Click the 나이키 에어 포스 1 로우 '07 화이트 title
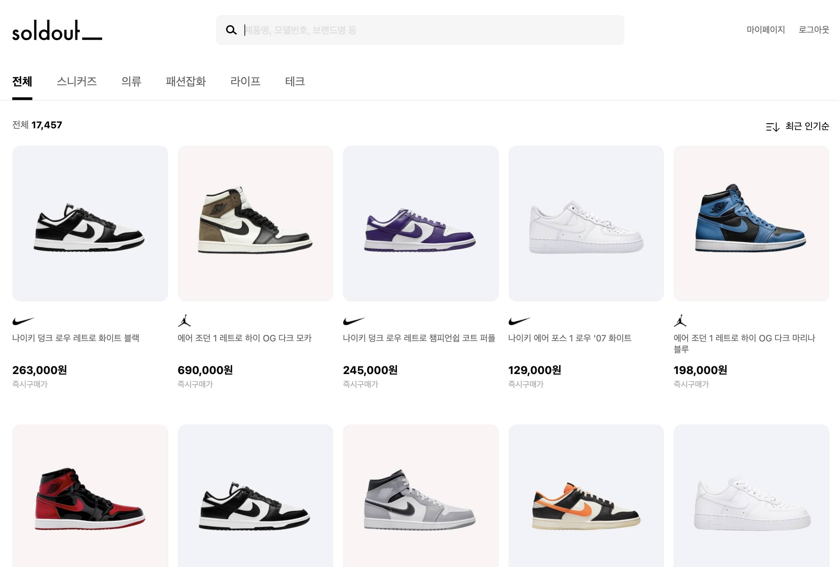 [x=569, y=338]
